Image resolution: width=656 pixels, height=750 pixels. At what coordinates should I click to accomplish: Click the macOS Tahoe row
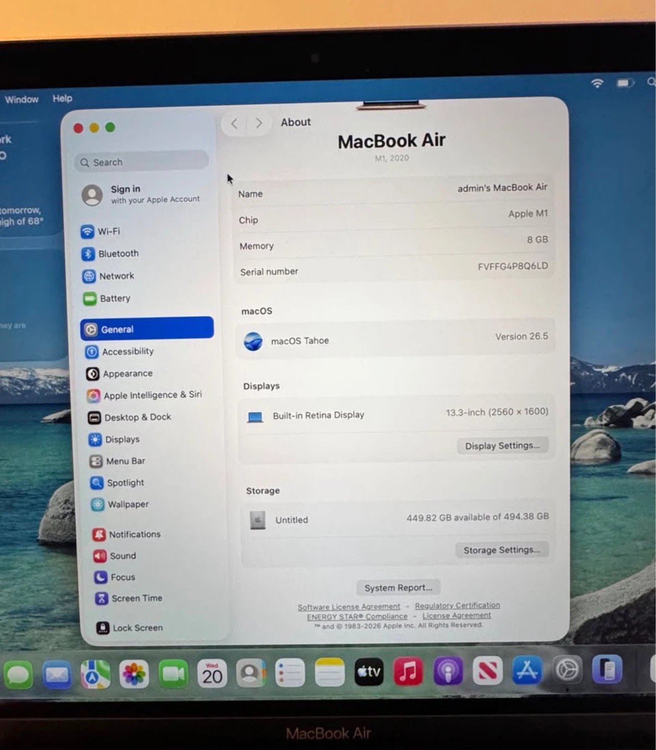pos(395,339)
